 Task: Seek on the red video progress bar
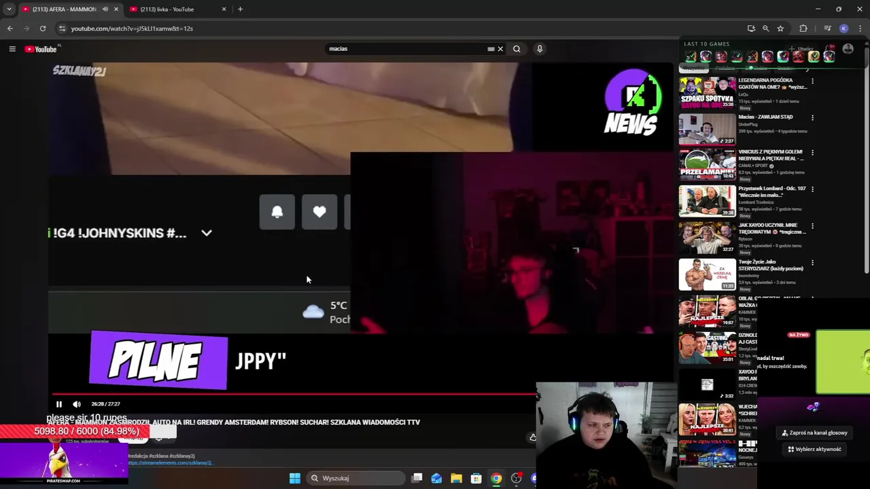point(295,394)
